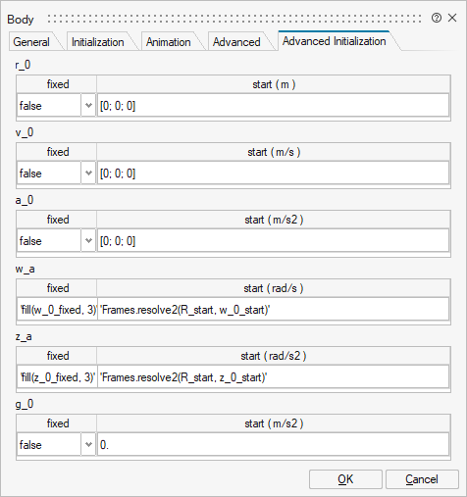The height and width of the screenshot is (497, 467).
Task: Click the r_0 start (m) input field
Action: coord(273,106)
